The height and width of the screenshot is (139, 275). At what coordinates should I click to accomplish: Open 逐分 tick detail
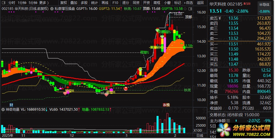(125, 3)
